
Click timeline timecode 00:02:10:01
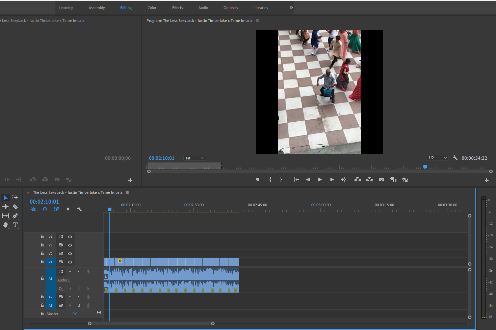[x=44, y=202]
